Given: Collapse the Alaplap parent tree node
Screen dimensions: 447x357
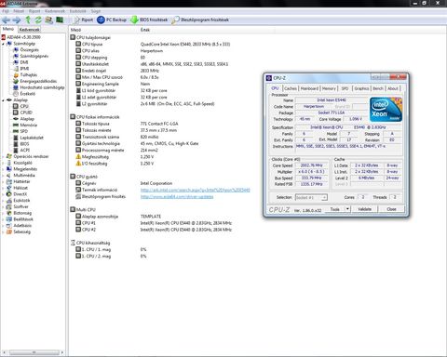Looking at the screenshot, I should [x=4, y=100].
